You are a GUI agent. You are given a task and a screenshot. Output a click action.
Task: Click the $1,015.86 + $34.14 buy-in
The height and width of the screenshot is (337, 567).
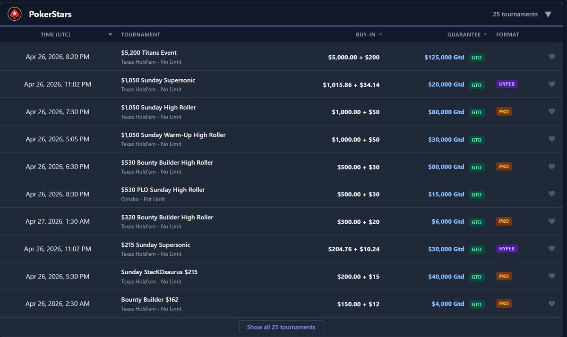tap(351, 84)
